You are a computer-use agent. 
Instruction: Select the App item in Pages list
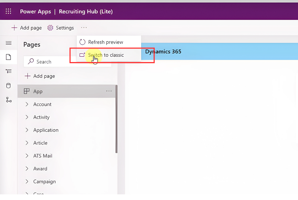coord(66,91)
